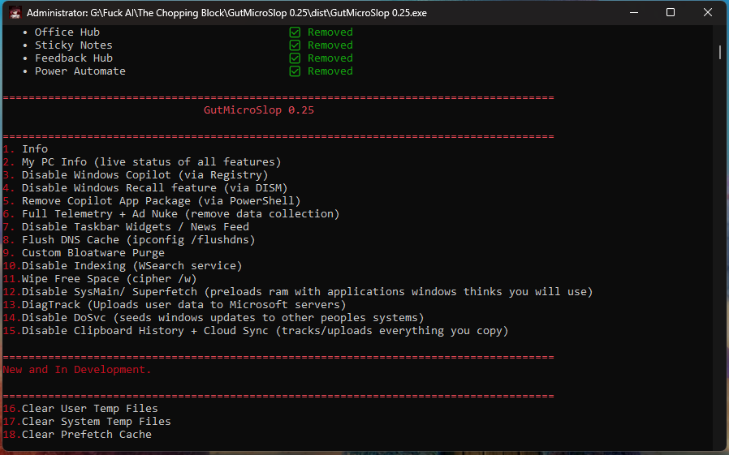This screenshot has width=729, height=455.
Task: Click 'Removed' status next to Feedback Hub
Action: (330, 58)
